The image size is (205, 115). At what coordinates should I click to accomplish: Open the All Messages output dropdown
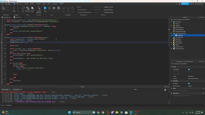pos(6,89)
